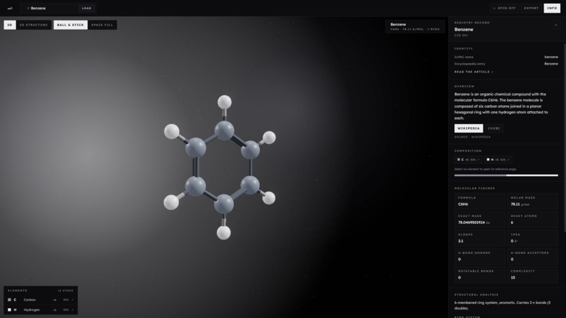Viewport: 566px width, 318px height.
Task: Open the C element composition chip
Action: tap(468, 159)
